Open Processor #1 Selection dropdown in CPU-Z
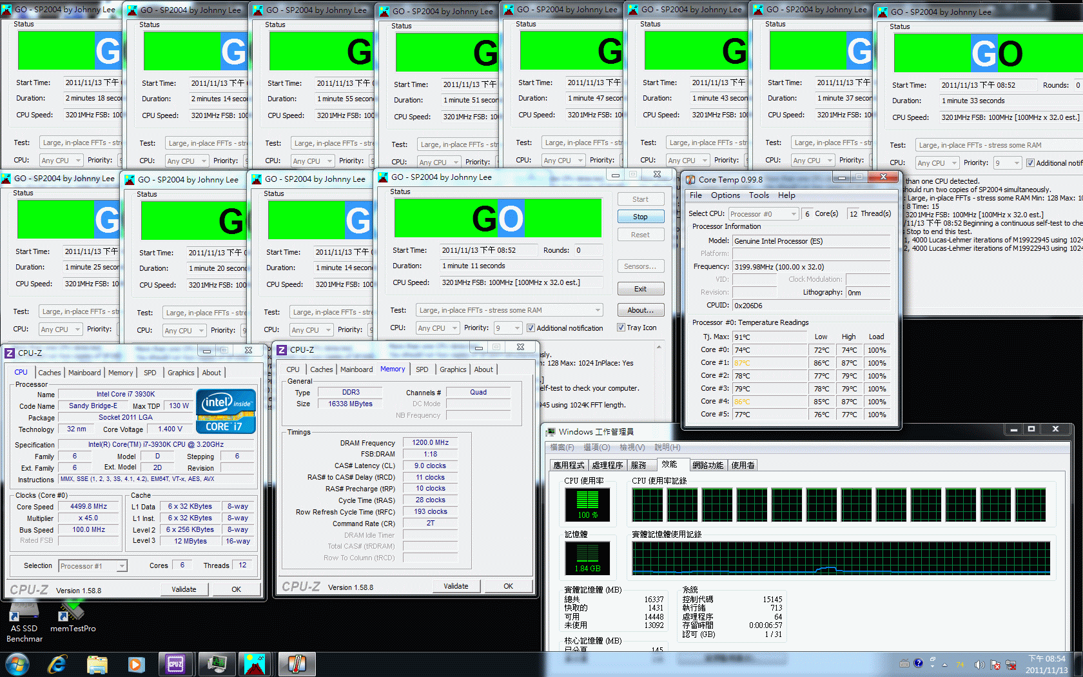The width and height of the screenshot is (1083, 677). point(93,566)
